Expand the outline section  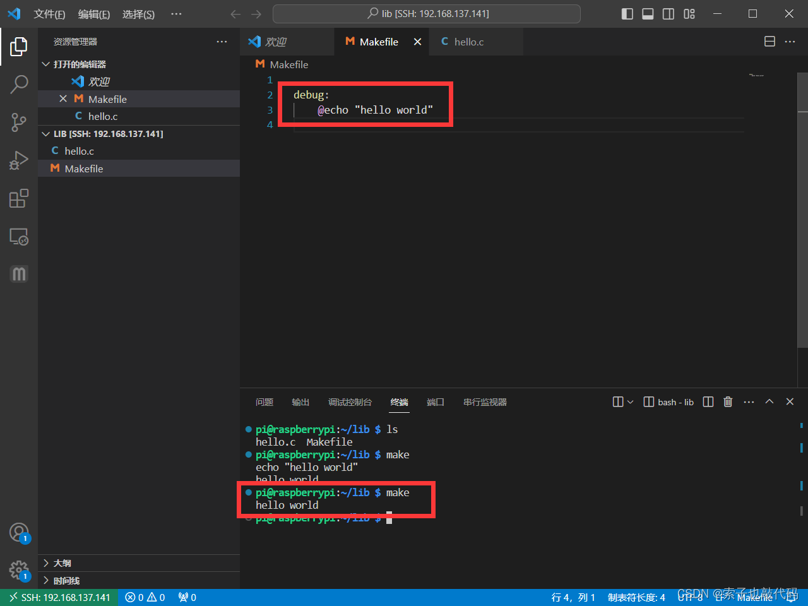[x=139, y=563]
